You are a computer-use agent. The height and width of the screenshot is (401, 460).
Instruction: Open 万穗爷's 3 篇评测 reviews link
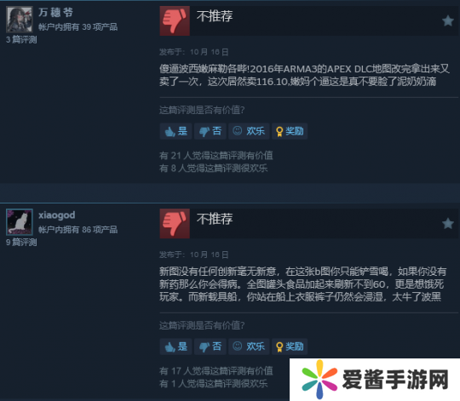[21, 39]
